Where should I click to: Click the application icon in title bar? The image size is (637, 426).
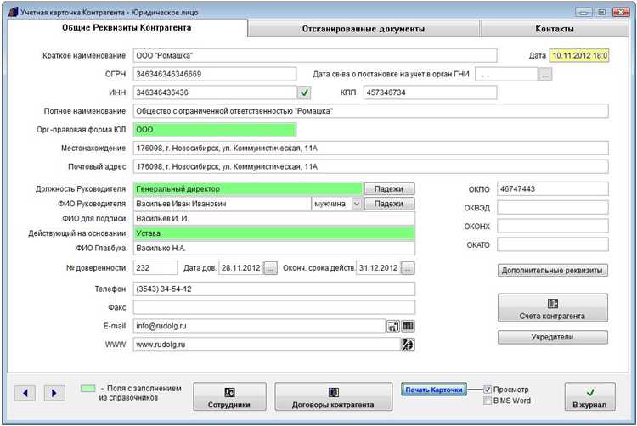[x=13, y=12]
